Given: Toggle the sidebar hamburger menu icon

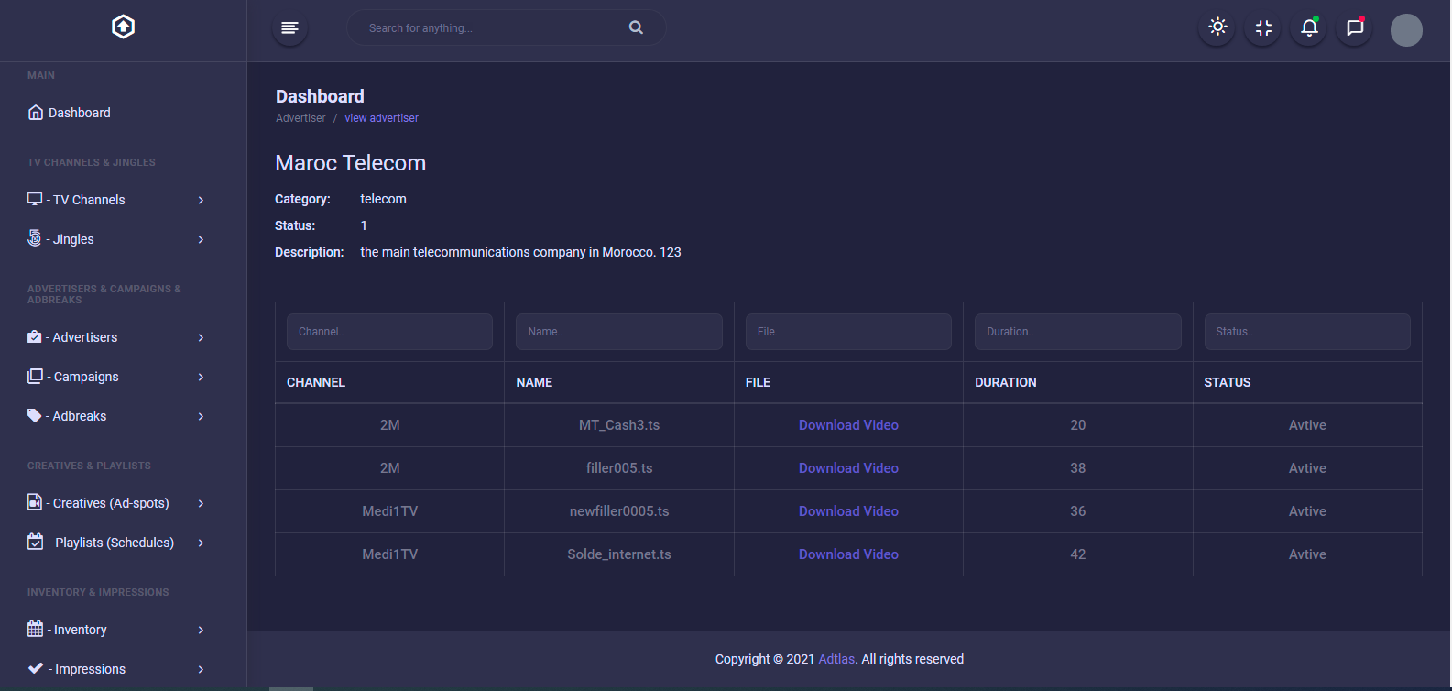Looking at the screenshot, I should point(289,27).
